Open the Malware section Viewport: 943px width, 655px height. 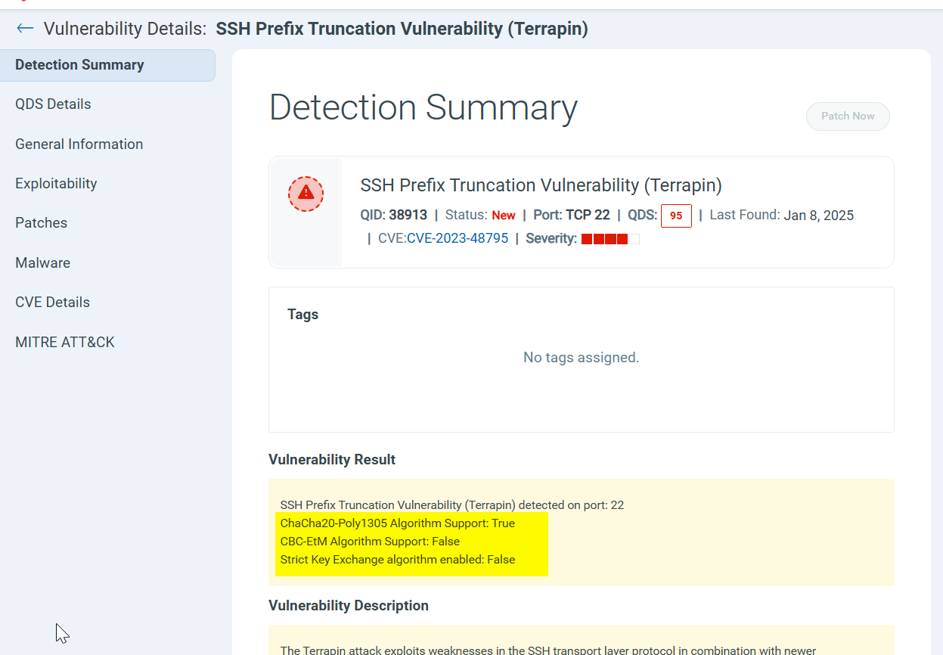pos(42,262)
